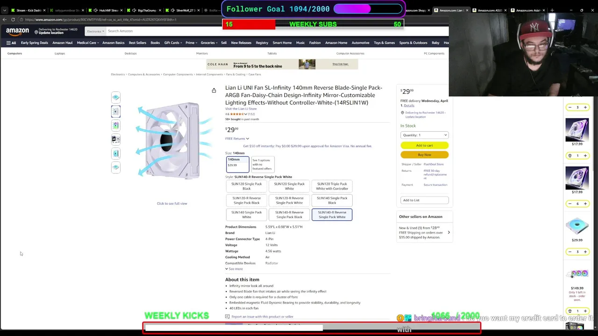Close the Amazon Lian Li tab
The width and height of the screenshot is (598, 336).
click(467, 10)
